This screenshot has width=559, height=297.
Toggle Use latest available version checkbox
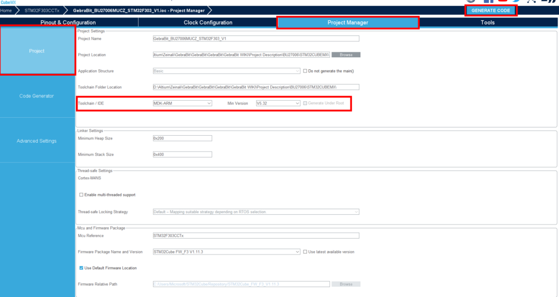point(305,252)
